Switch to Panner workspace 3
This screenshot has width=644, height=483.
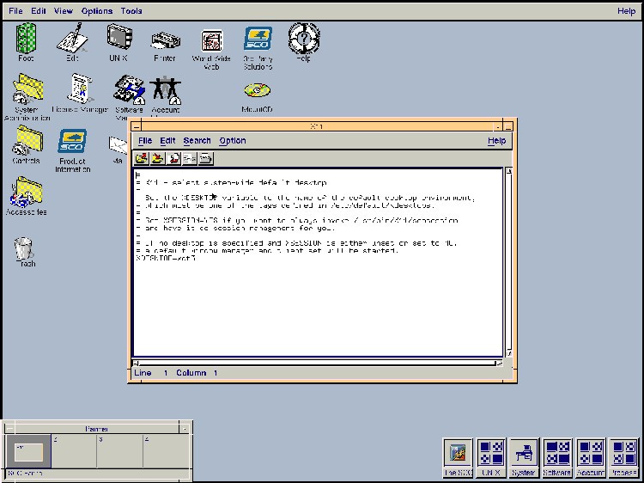pyautogui.click(x=120, y=451)
